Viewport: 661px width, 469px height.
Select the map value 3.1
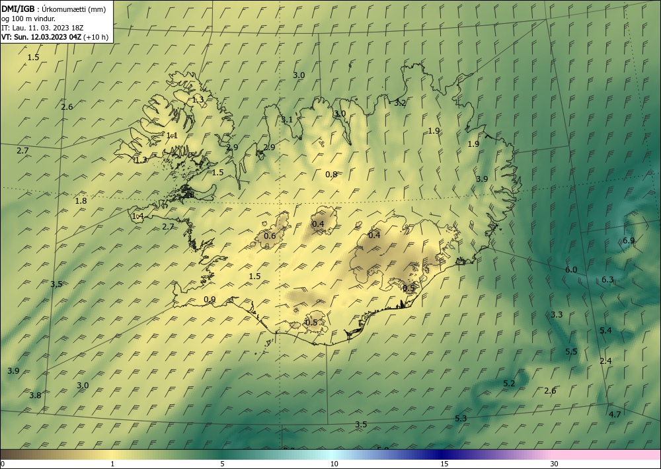point(287,119)
